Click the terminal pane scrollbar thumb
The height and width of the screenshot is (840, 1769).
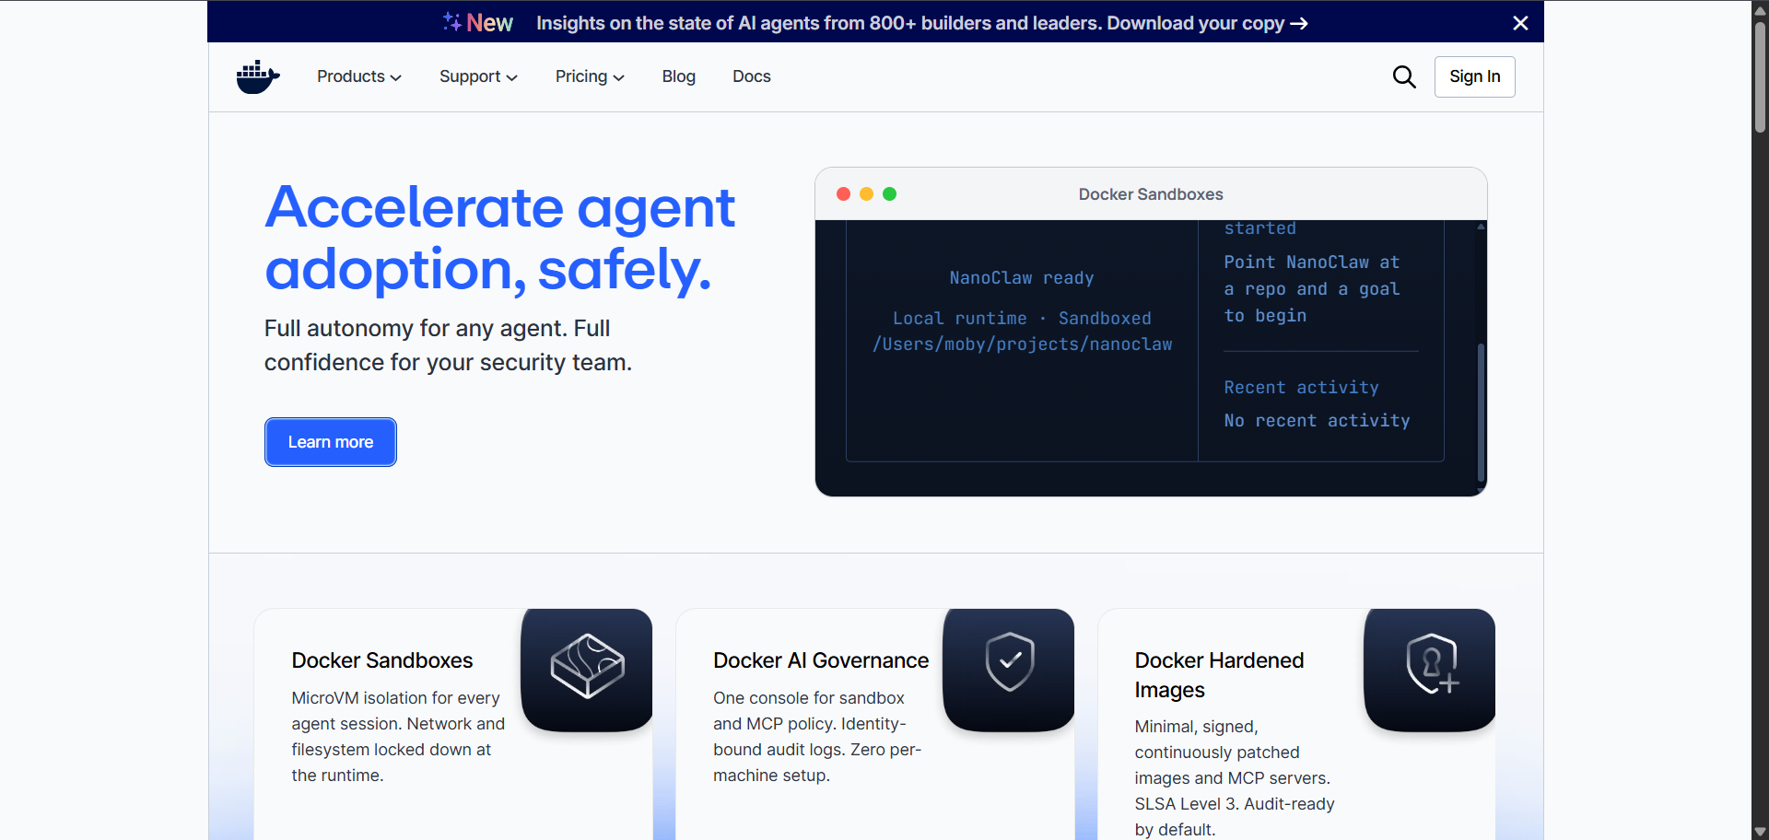[x=1481, y=412]
